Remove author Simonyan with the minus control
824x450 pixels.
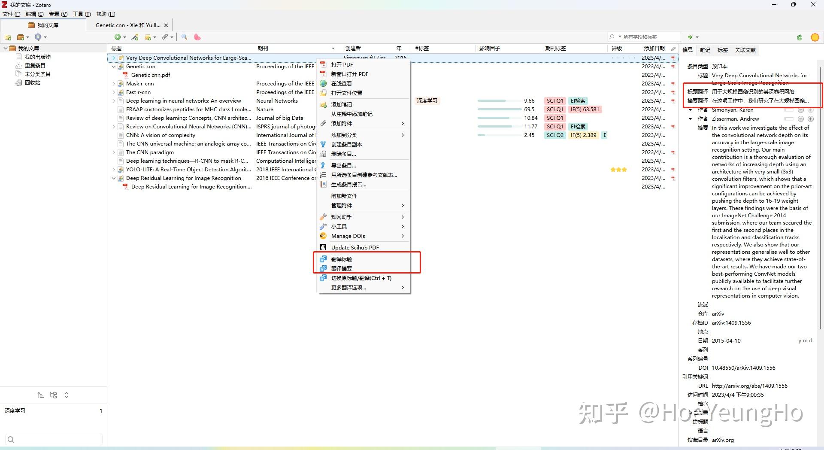click(x=801, y=110)
